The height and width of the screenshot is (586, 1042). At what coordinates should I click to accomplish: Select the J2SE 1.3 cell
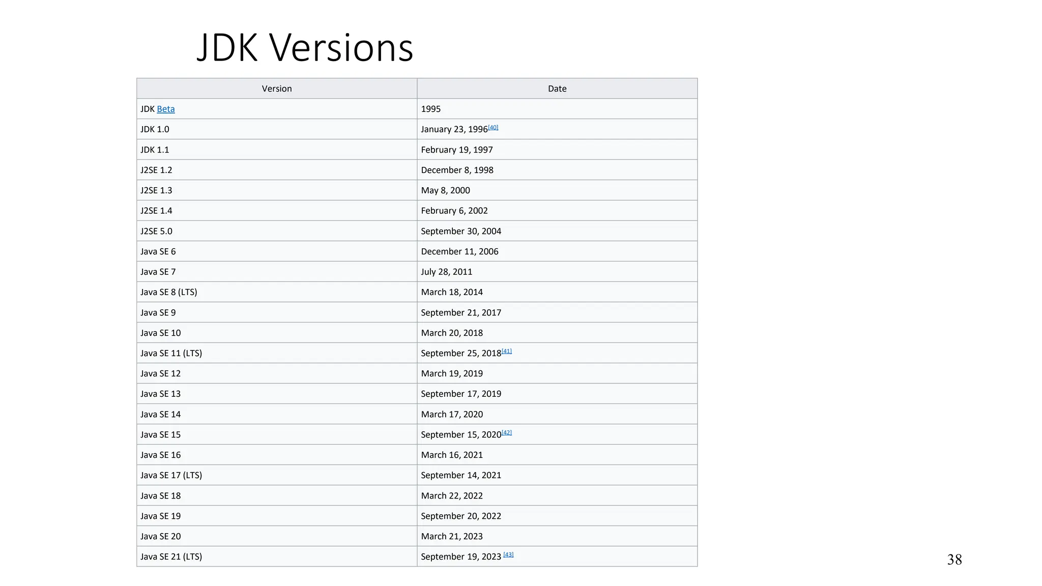click(277, 190)
